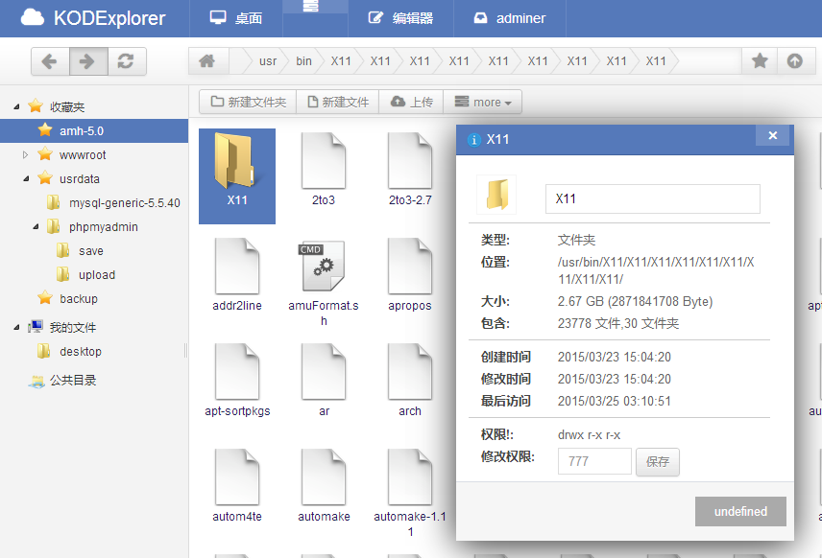Close the X11 properties dialog
The height and width of the screenshot is (558, 822).
click(772, 136)
